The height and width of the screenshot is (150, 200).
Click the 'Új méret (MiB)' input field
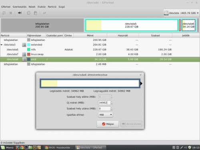pyautogui.click(x=104, y=103)
